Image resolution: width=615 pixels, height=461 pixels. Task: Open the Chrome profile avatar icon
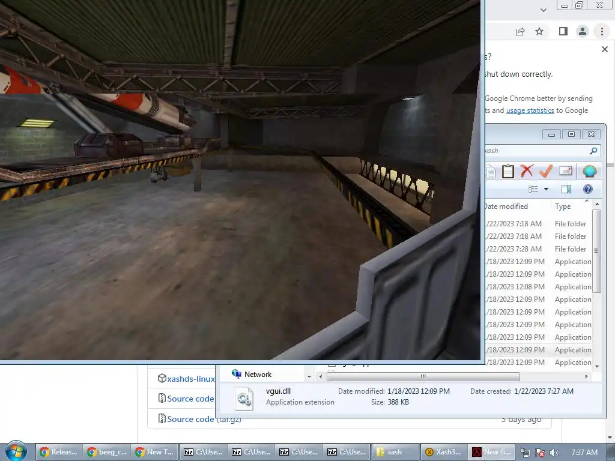point(583,31)
